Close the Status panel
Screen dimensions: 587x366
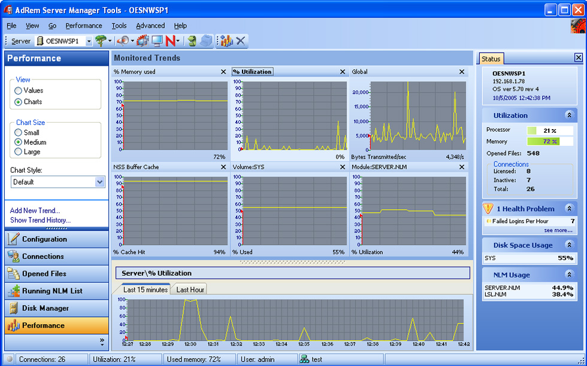point(579,57)
